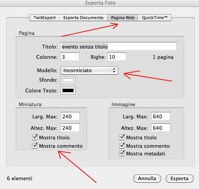
Task: Click the Miniatura Larg. Max field
Action: click(x=70, y=116)
